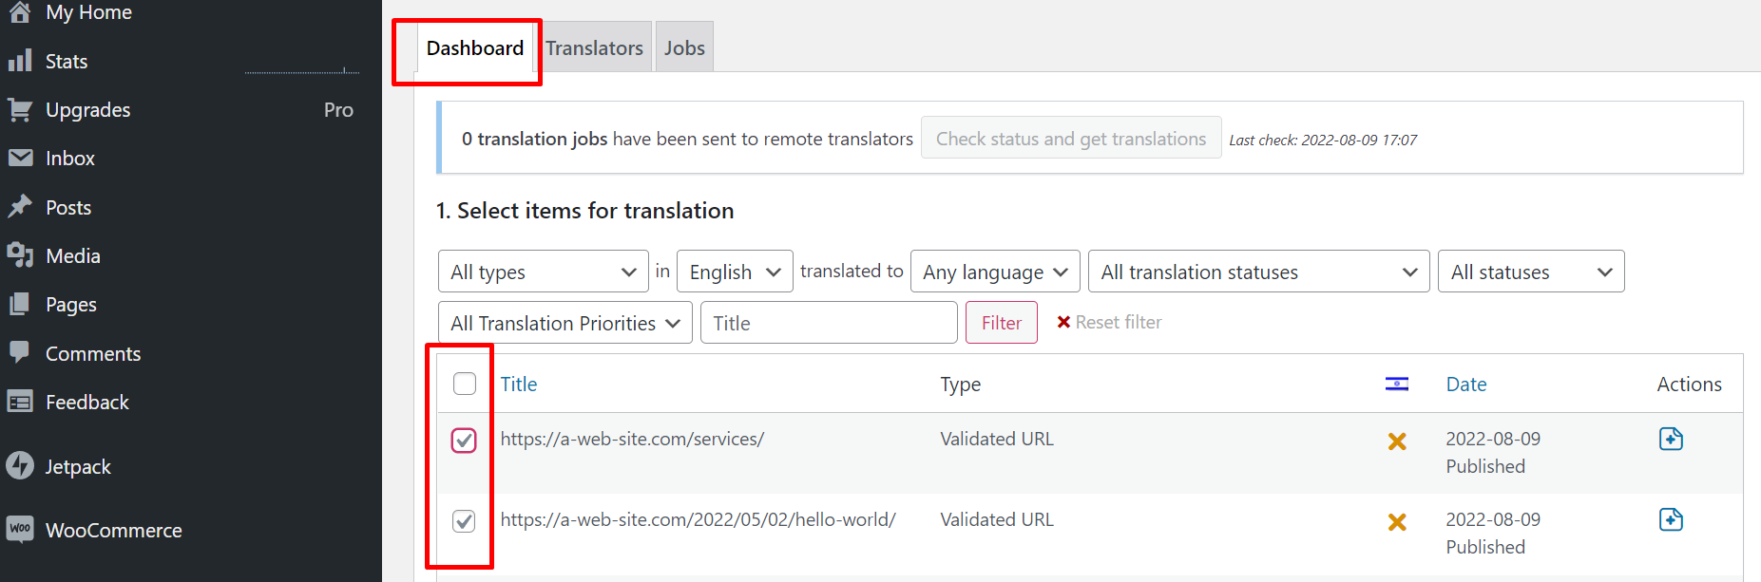The width and height of the screenshot is (1761, 582).
Task: Click the red X beside Reset filter
Action: point(1063,323)
